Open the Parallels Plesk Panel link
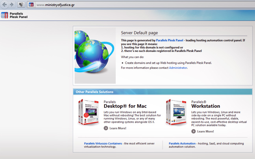 coord(170,40)
